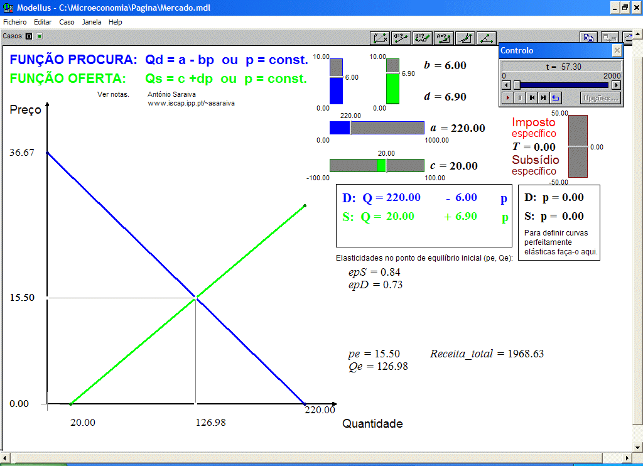Click the left arrow of time scrollbar

tap(506, 85)
